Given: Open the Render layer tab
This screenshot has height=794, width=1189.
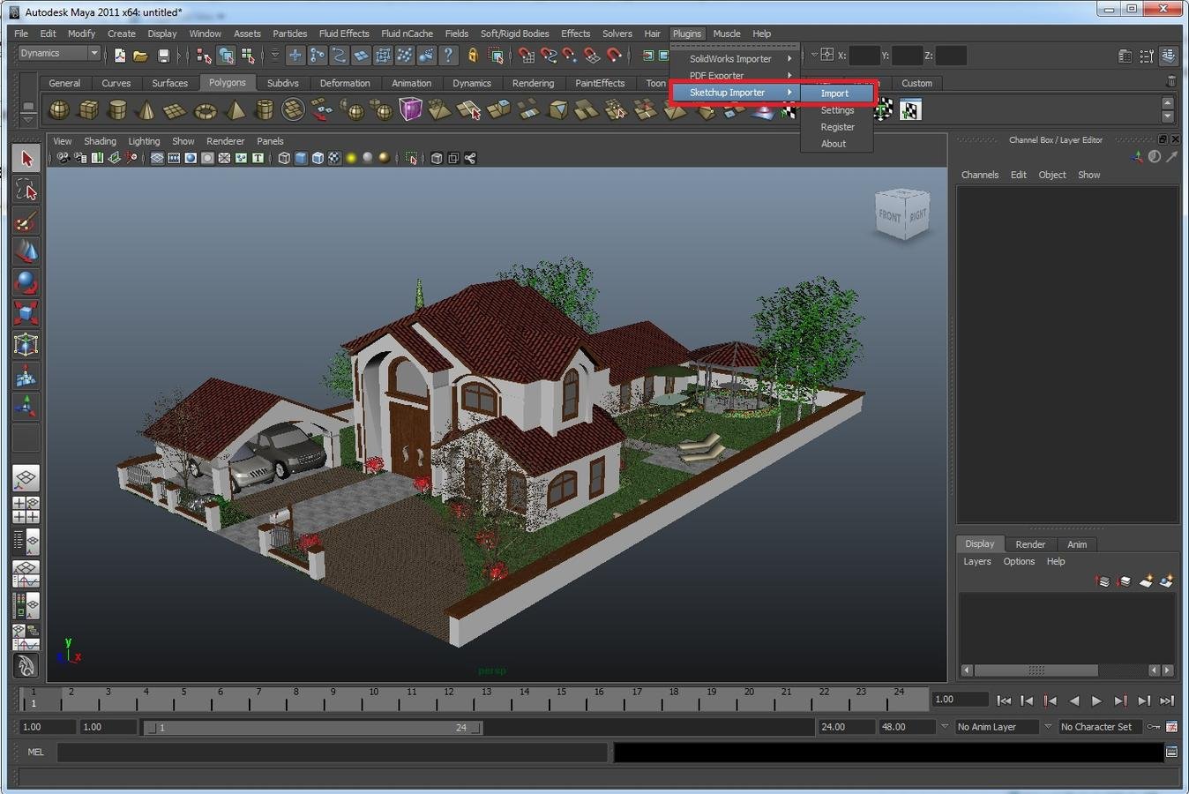Looking at the screenshot, I should click(x=1030, y=544).
